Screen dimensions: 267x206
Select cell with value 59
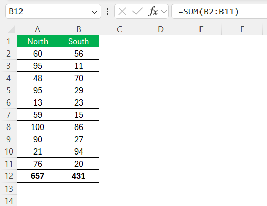click(38, 115)
